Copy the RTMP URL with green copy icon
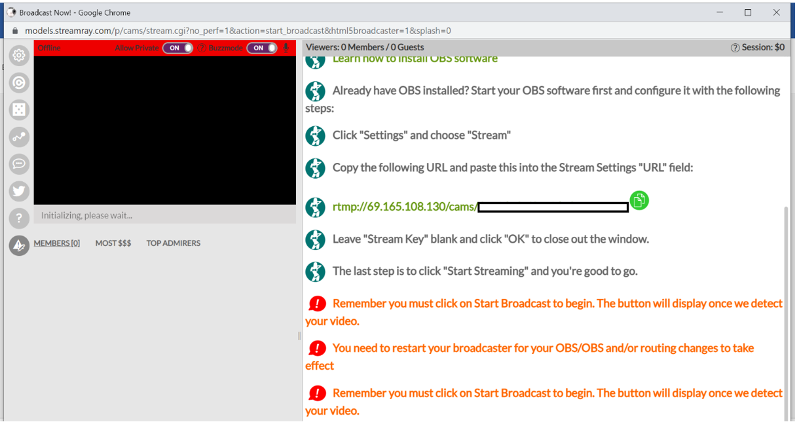Viewport: 797px width, 422px height. pyautogui.click(x=639, y=200)
